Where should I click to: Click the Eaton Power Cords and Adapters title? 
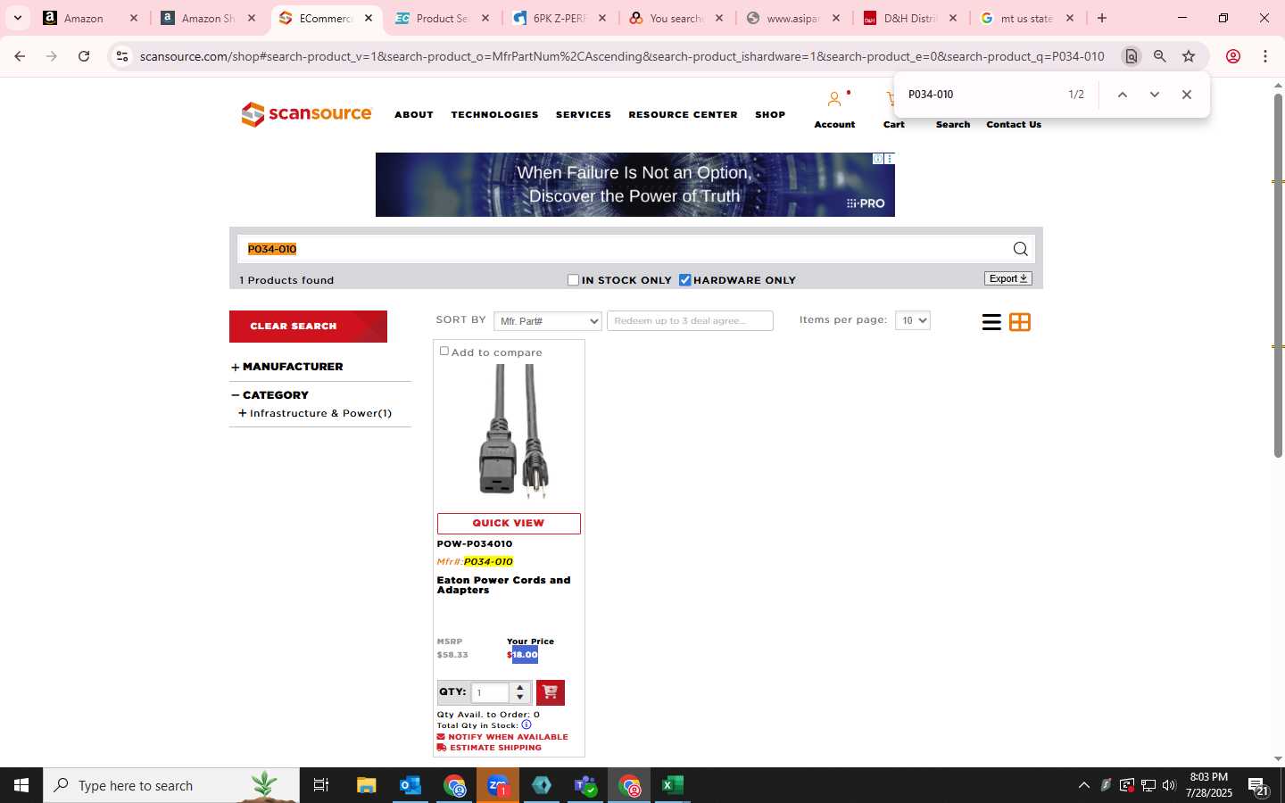[x=503, y=585]
